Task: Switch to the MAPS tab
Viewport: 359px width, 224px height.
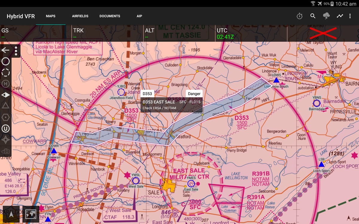Action: (51, 16)
